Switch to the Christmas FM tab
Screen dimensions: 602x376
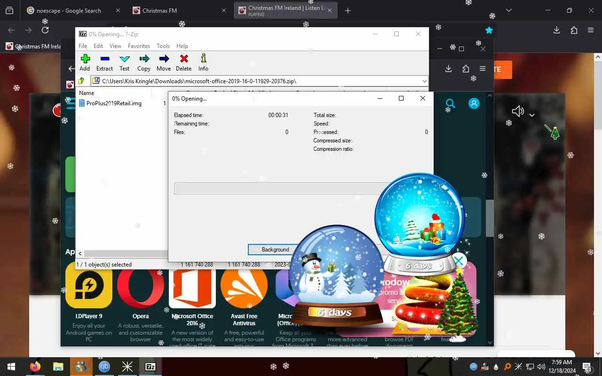click(180, 10)
